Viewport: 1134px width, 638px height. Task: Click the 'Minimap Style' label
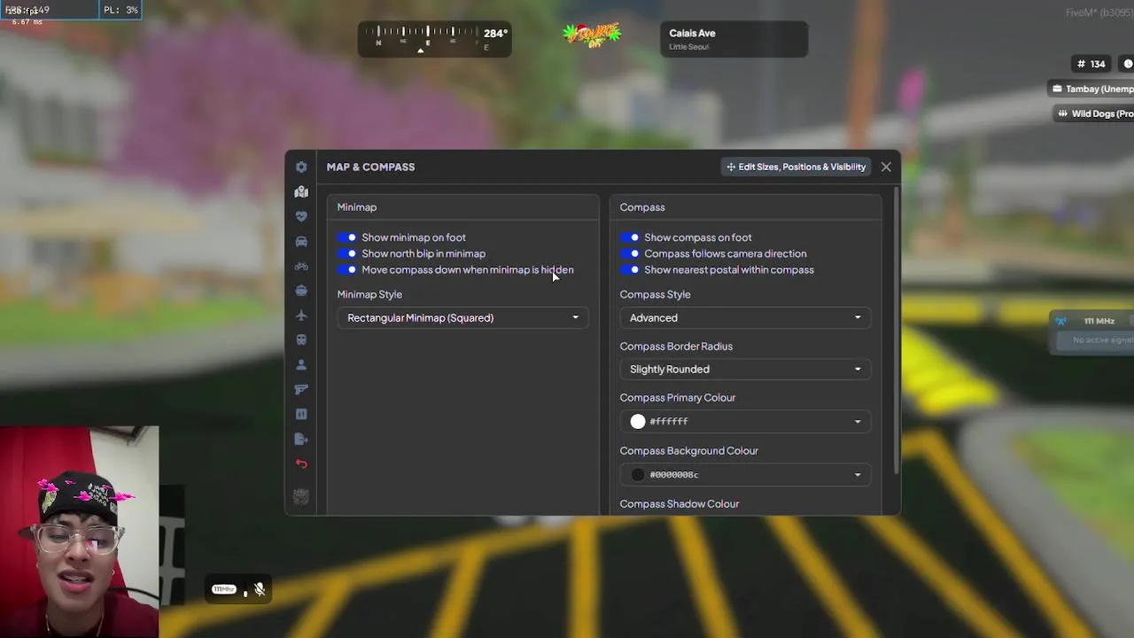369,294
